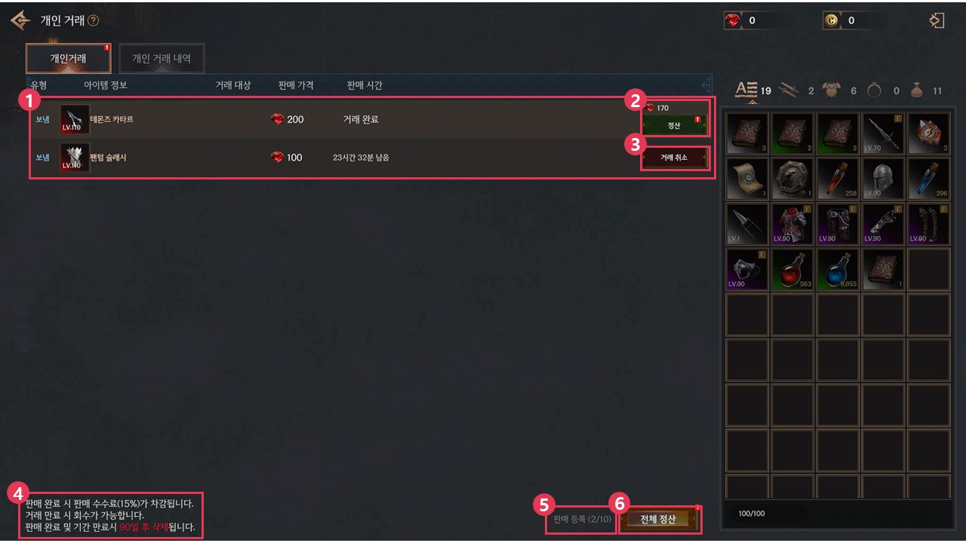Select the armor category filter icon
Viewport: 966px width, 543px height.
pyautogui.click(x=832, y=90)
